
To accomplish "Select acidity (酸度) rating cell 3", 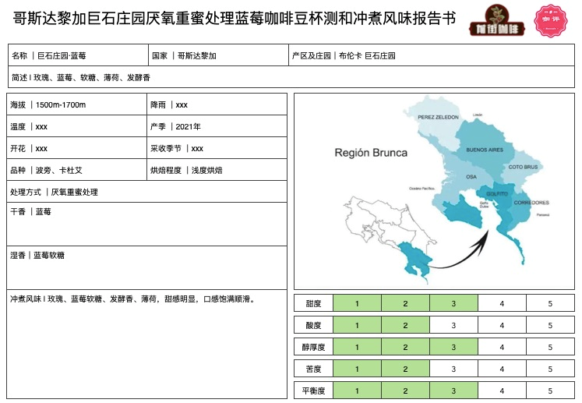I will 453,325.
